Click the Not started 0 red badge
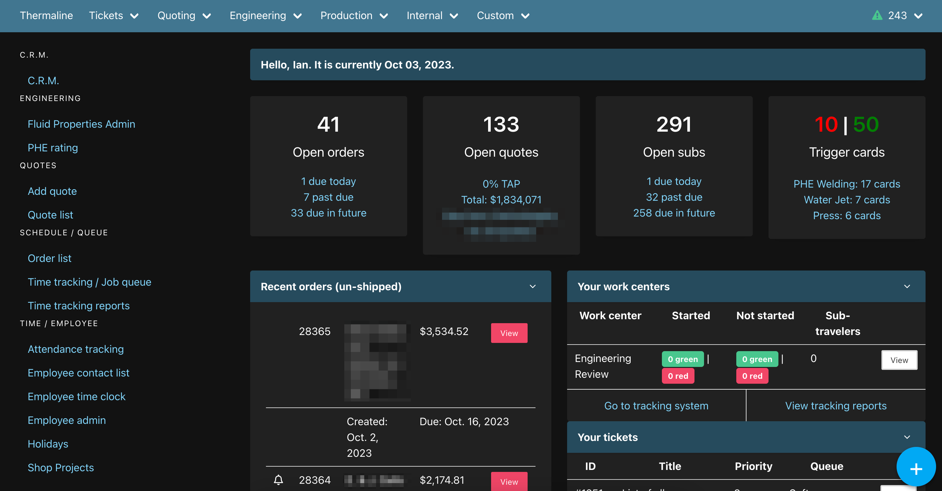Screen dimensions: 942x491 [x=752, y=376]
